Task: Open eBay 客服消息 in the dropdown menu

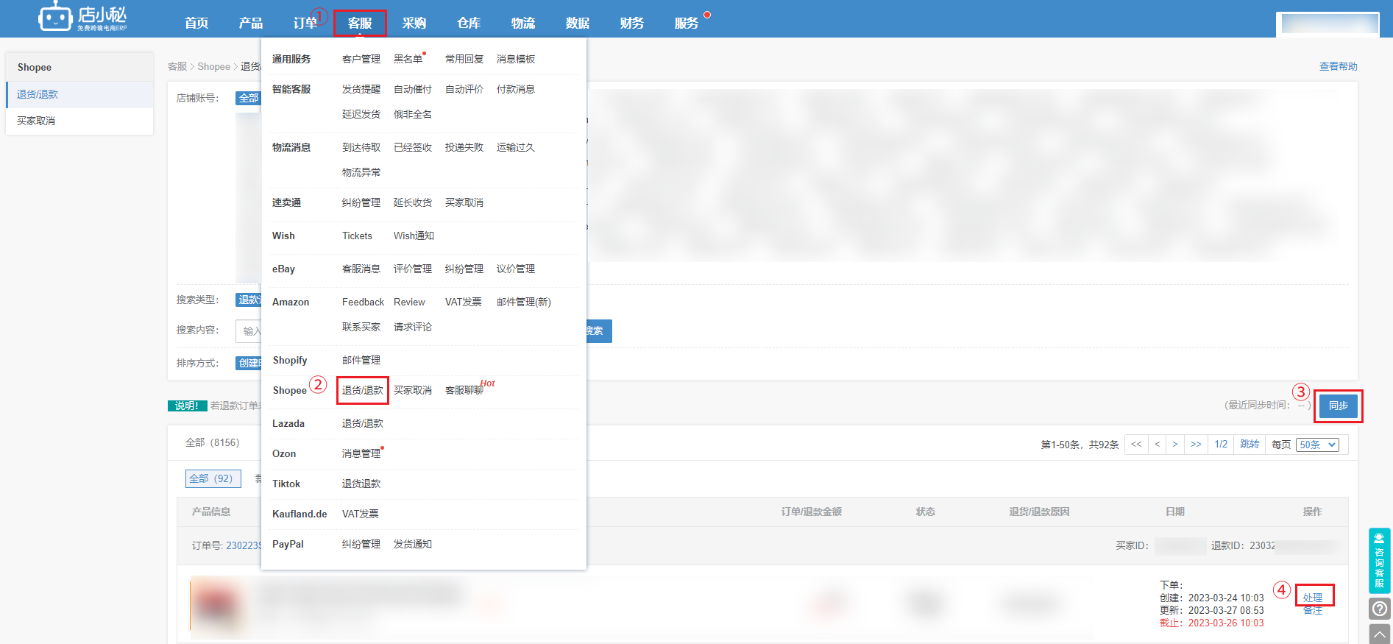Action: pos(361,269)
